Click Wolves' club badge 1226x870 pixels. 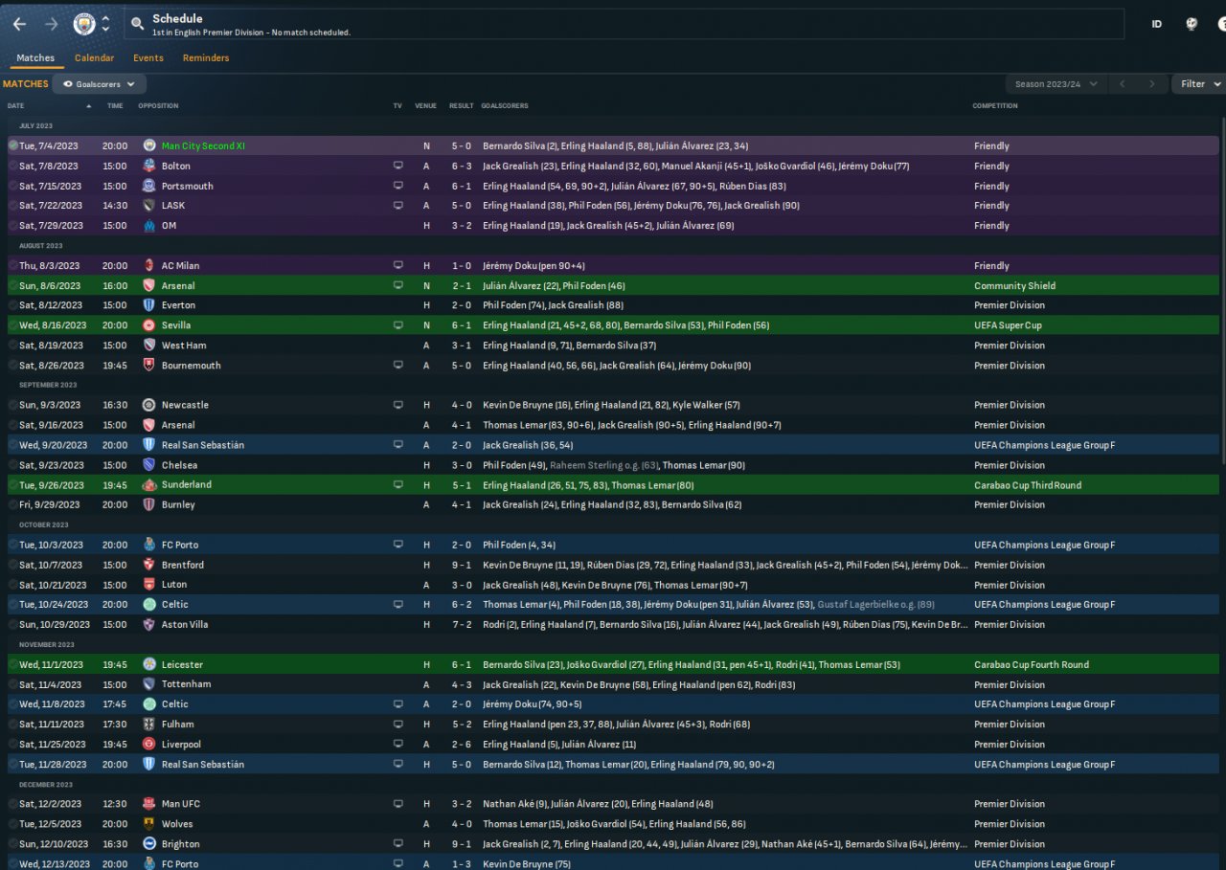click(x=148, y=824)
